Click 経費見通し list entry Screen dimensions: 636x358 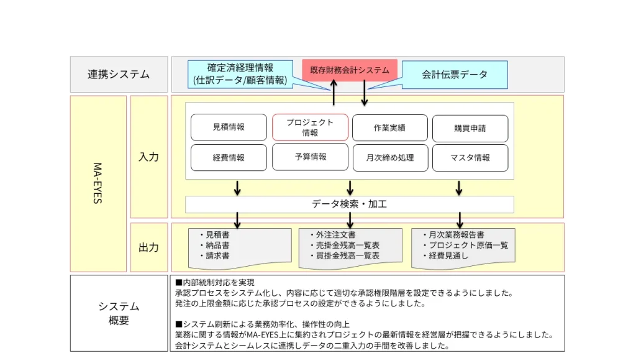[448, 255]
